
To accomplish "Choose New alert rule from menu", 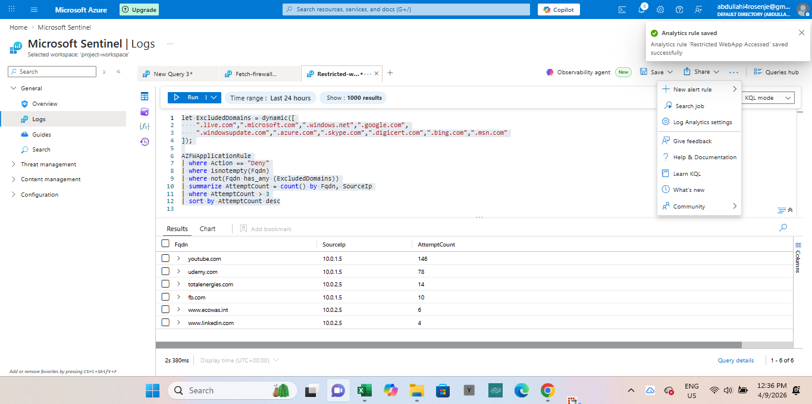I will [692, 90].
